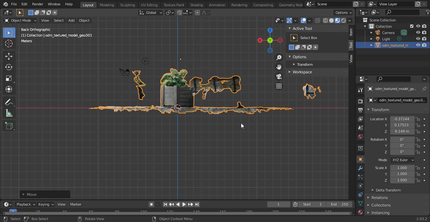Click the Location X value field
The image size is (430, 222).
(x=402, y=119)
